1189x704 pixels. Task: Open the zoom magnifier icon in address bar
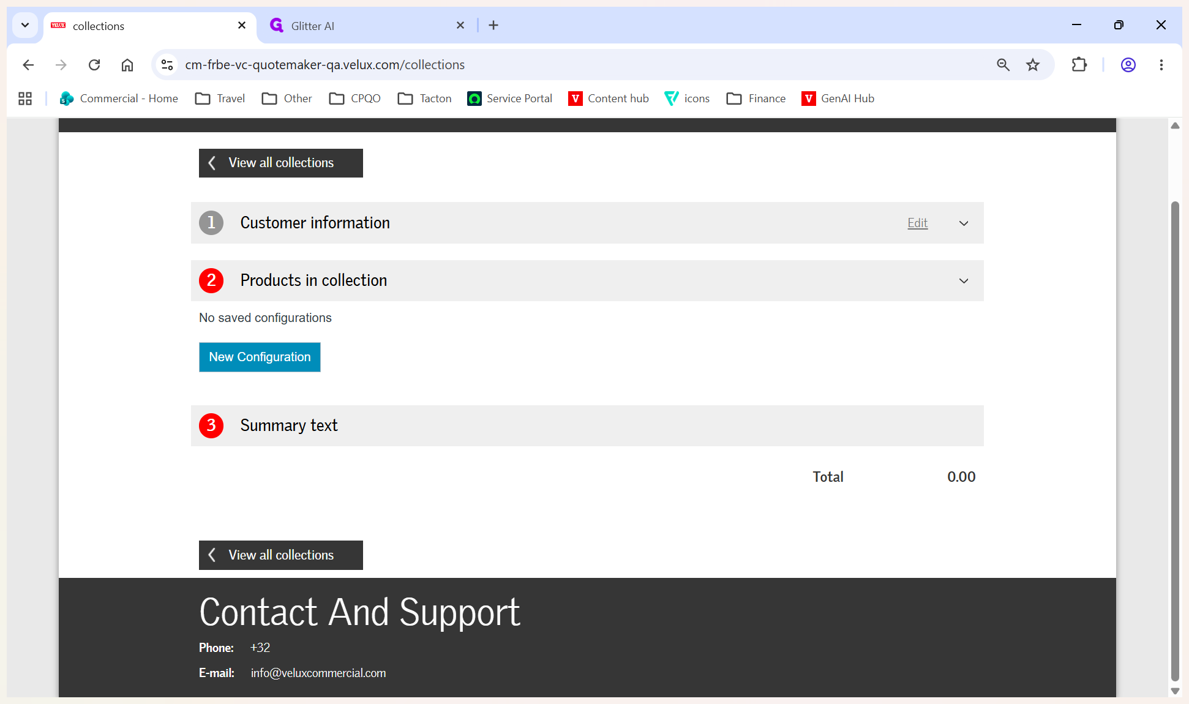click(1003, 65)
